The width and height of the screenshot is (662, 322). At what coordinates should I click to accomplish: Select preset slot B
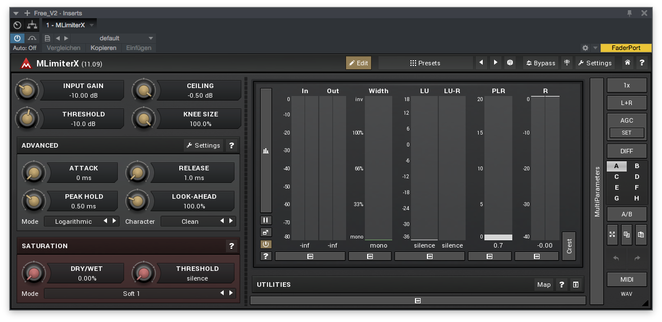(x=637, y=166)
